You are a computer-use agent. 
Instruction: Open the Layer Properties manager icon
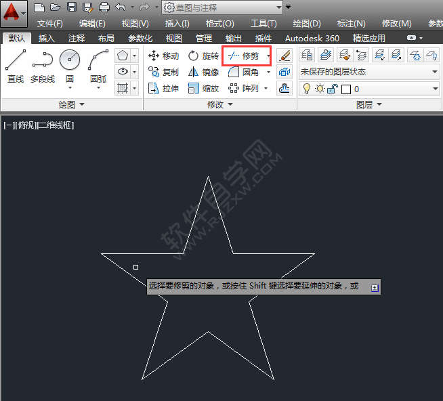pos(307,55)
